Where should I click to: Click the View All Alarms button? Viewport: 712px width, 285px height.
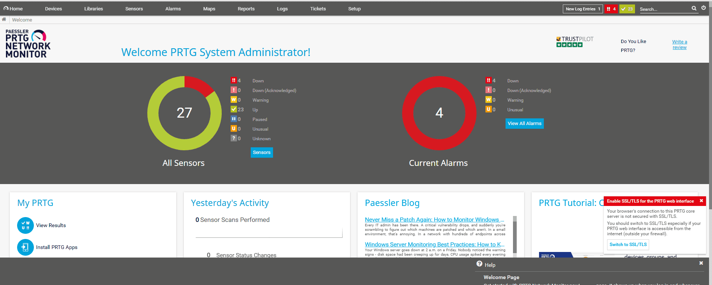pyautogui.click(x=525, y=124)
